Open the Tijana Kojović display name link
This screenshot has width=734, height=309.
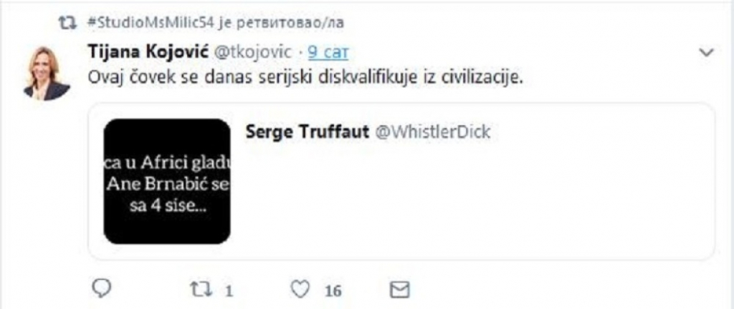tap(148, 53)
